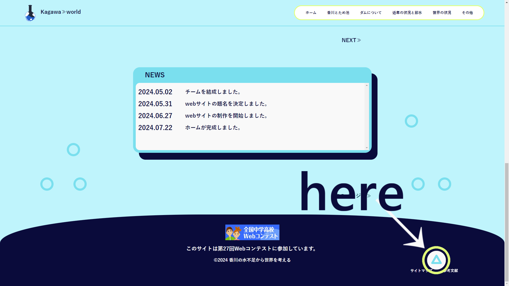Open the 近年の状況と節水 navigation item

tap(407, 13)
